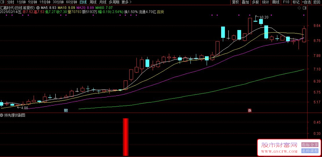Screen dimensions: 322x157
Task: Click the 流通4.70亿 float value
Action: pyautogui.click(x=147, y=12)
